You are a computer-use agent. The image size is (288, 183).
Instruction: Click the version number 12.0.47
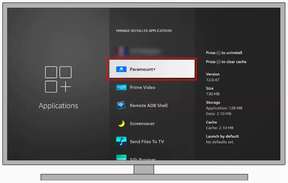[213, 80]
